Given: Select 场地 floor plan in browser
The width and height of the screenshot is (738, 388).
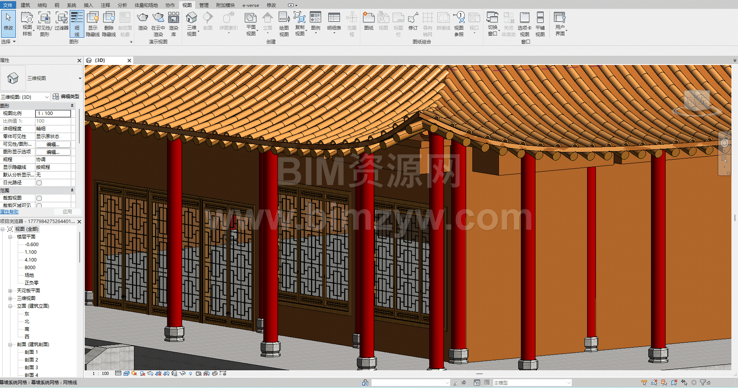Looking at the screenshot, I should [29, 275].
